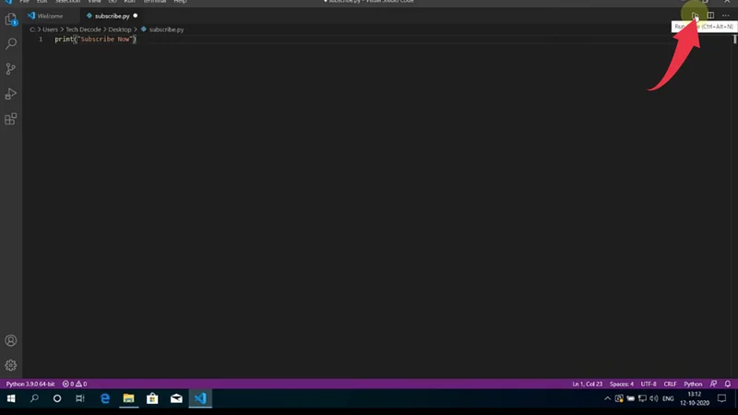The height and width of the screenshot is (415, 738).
Task: Click the Run Code play button
Action: (696, 16)
